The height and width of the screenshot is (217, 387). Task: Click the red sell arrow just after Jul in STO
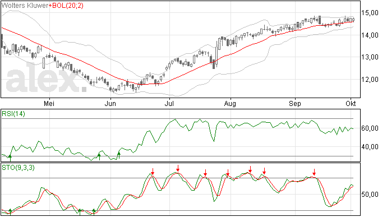tap(178, 168)
